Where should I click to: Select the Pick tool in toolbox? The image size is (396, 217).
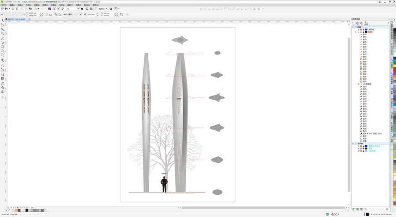[2, 20]
